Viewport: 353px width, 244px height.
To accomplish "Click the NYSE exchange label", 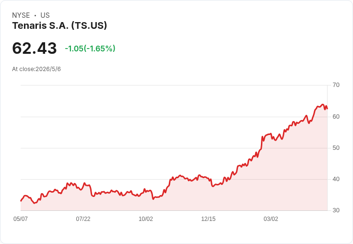I will (21, 15).
